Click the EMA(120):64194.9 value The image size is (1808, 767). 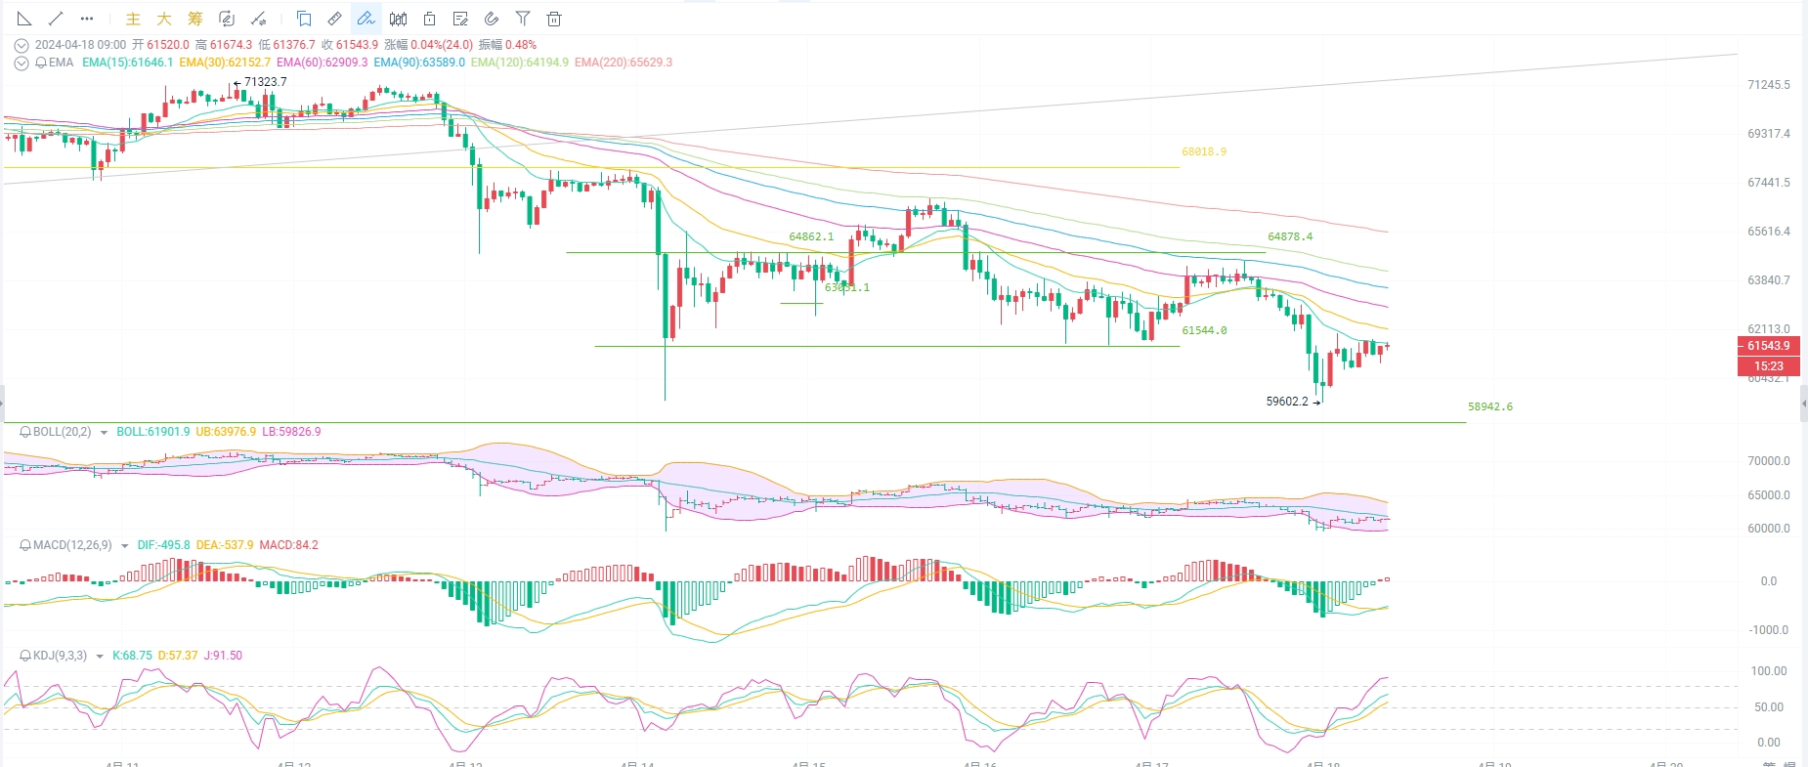click(520, 63)
